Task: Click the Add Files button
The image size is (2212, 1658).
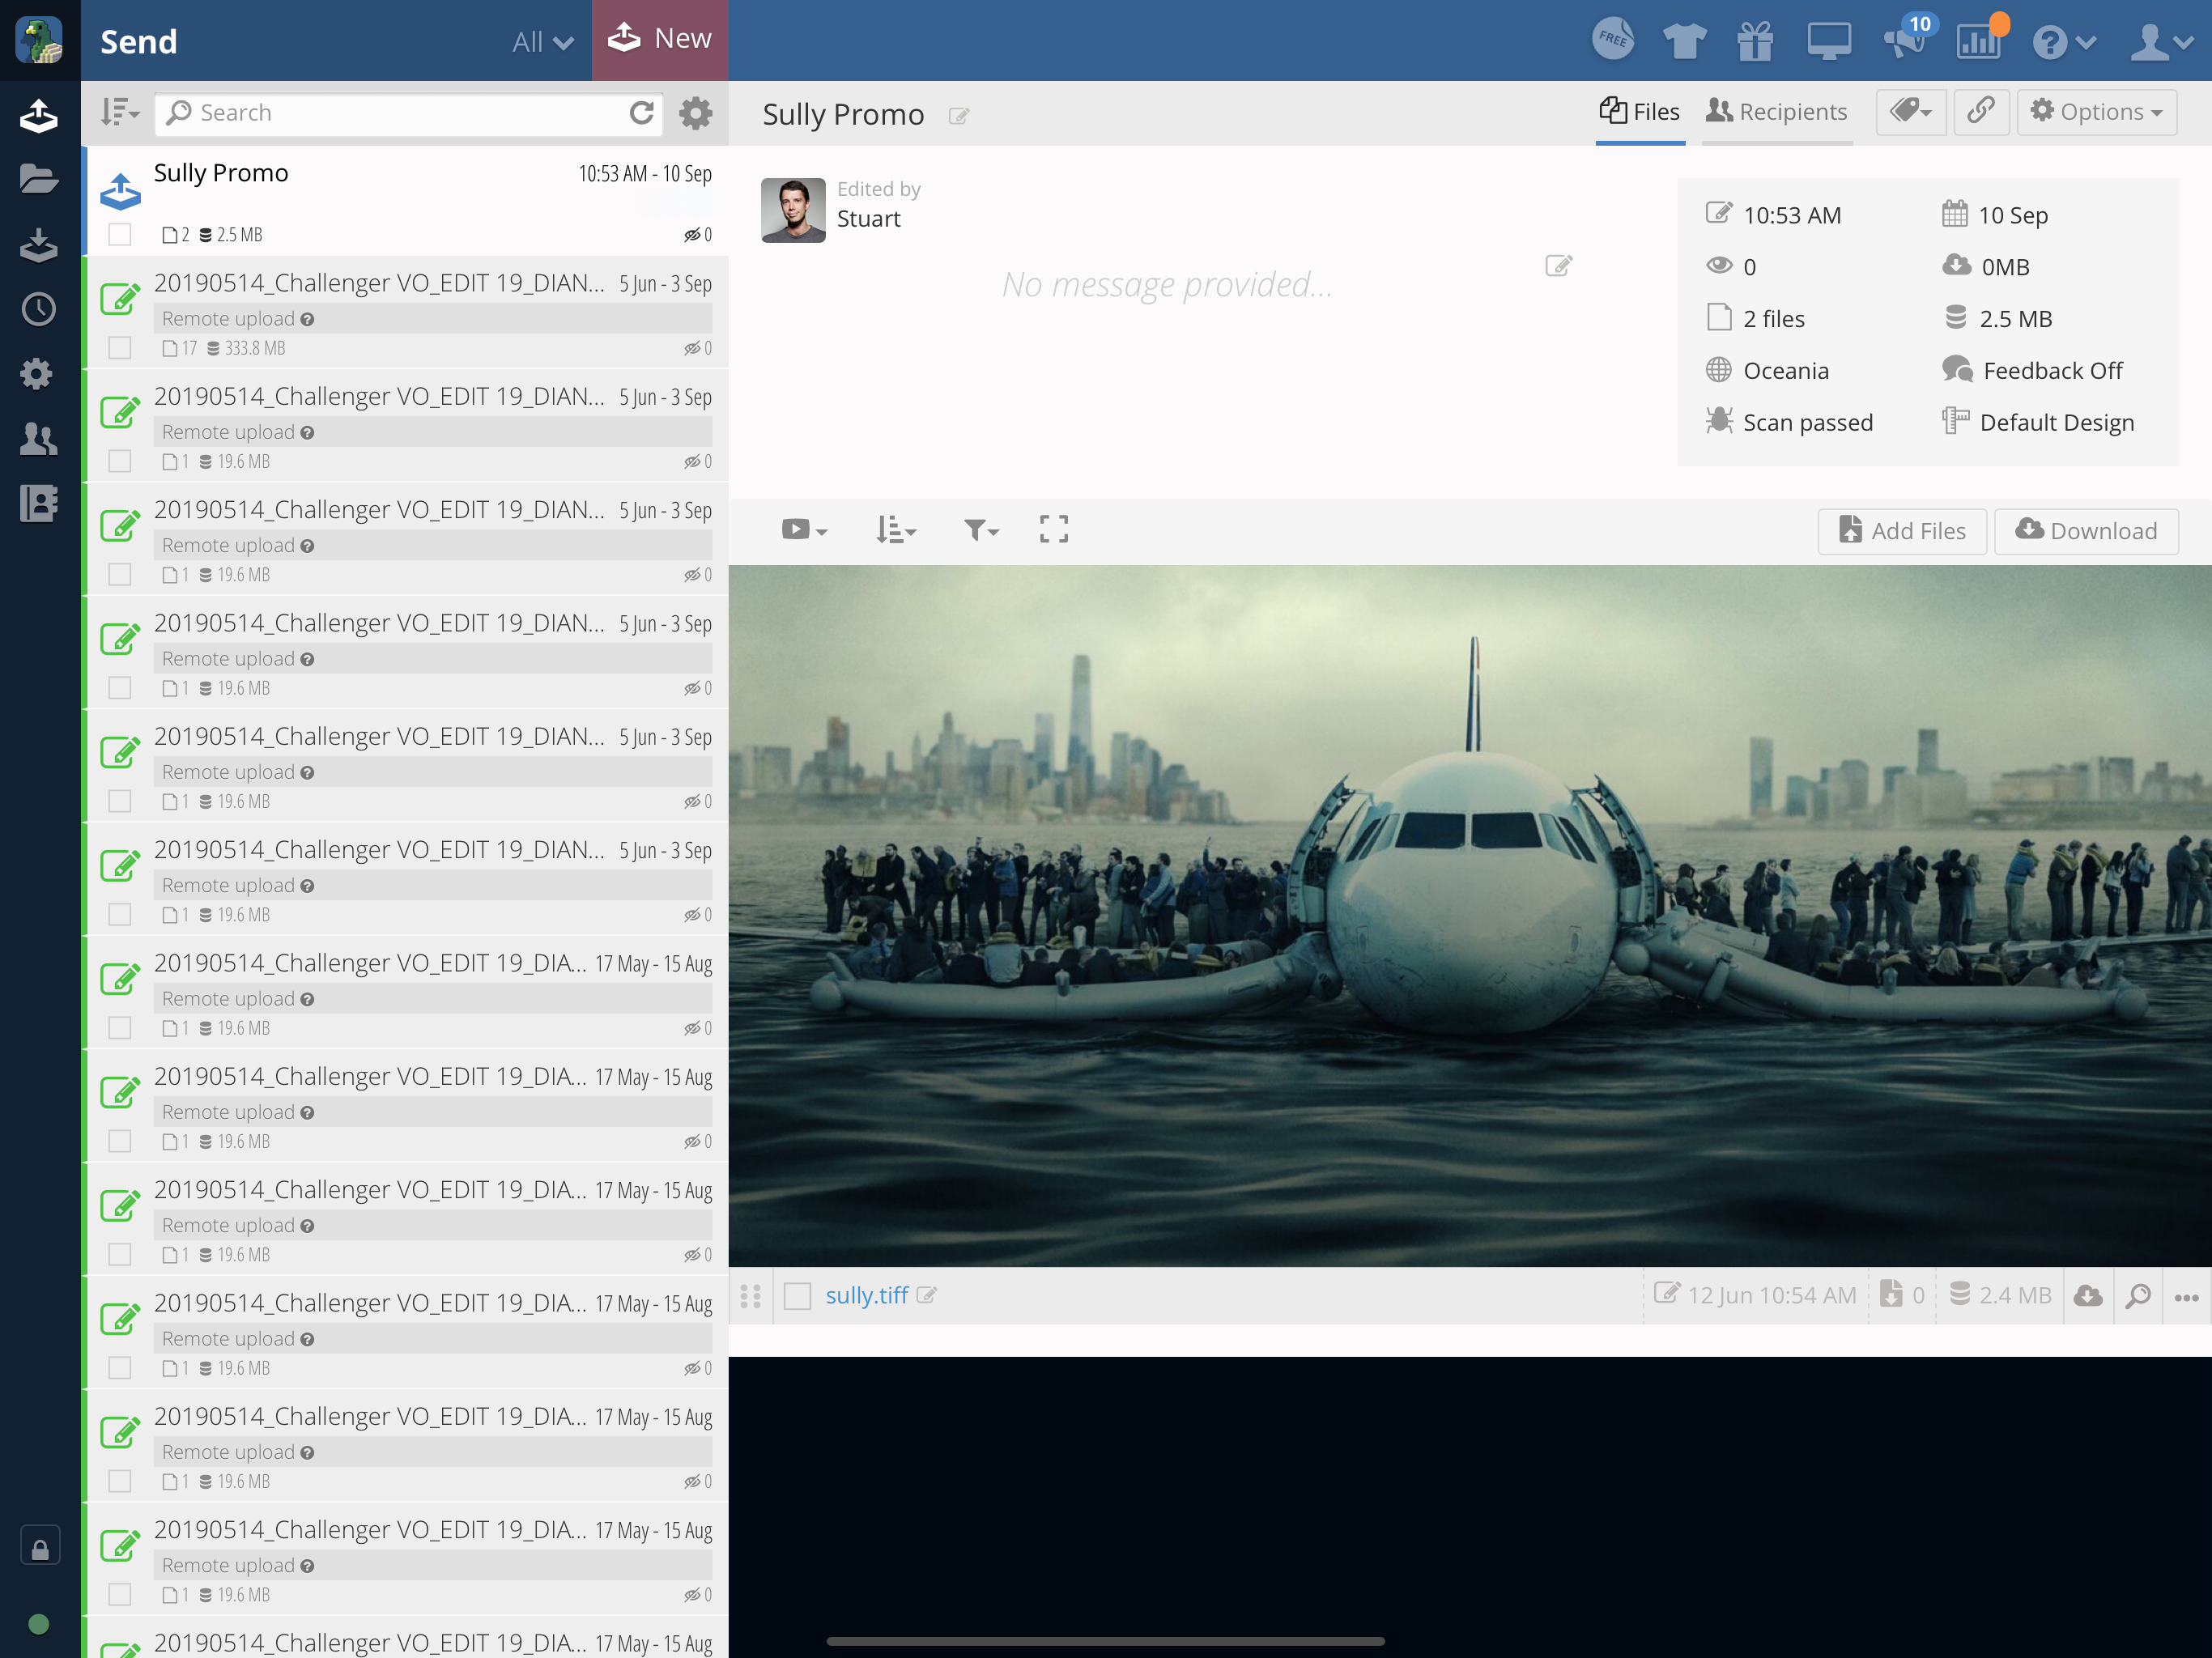Action: [x=1902, y=530]
